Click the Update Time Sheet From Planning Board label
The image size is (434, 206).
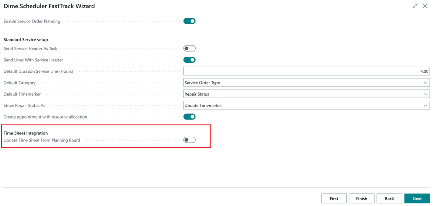point(42,140)
